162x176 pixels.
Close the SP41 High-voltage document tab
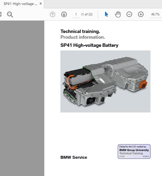click(40, 4)
